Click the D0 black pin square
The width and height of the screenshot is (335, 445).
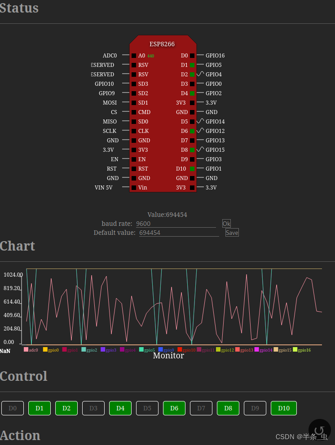192,56
